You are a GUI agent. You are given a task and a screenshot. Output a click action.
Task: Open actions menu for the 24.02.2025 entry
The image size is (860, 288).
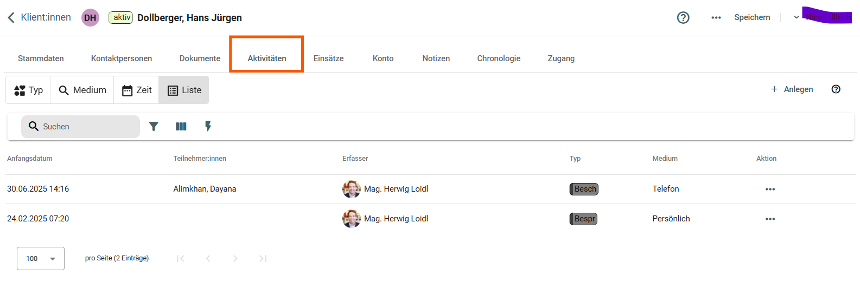(770, 219)
